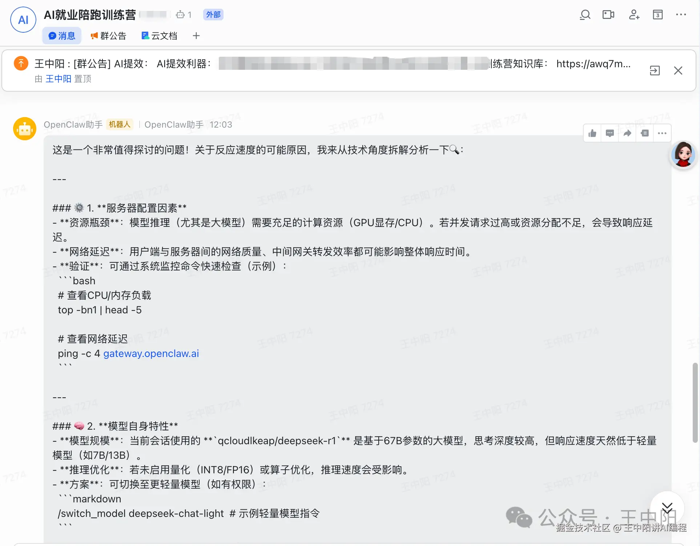Open the OpenClaw助手 robot avatar
The width and height of the screenshot is (700, 546).
tap(25, 129)
